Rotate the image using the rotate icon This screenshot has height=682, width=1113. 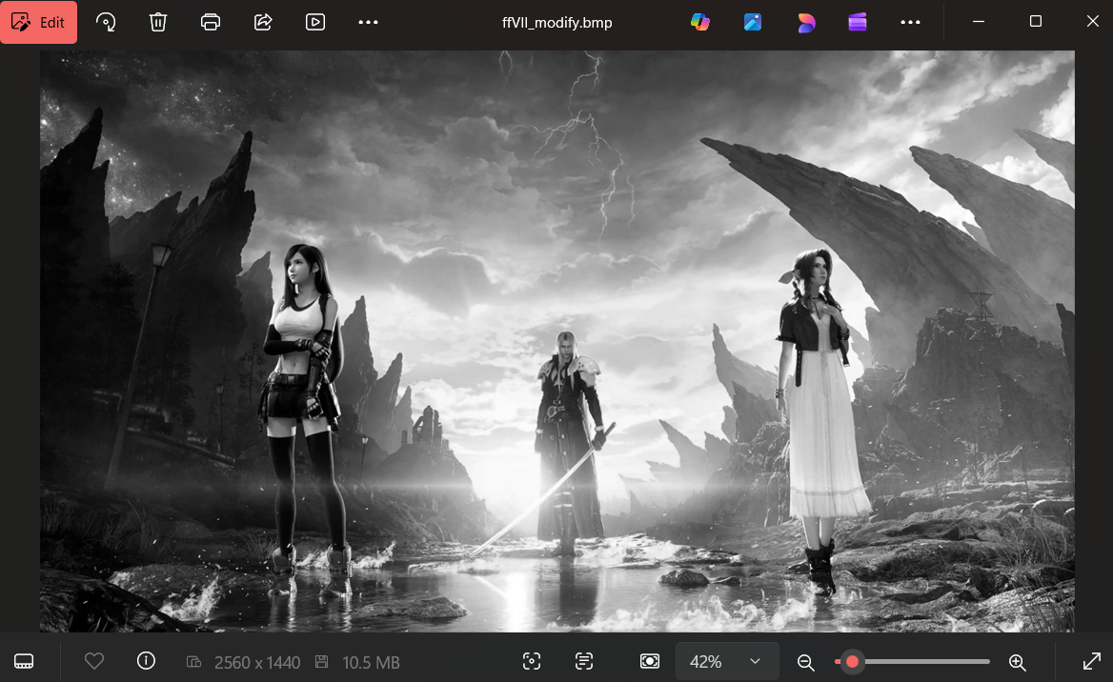point(107,22)
